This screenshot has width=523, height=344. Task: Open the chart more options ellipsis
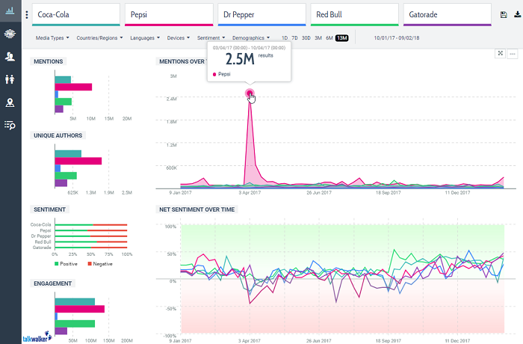click(512, 53)
